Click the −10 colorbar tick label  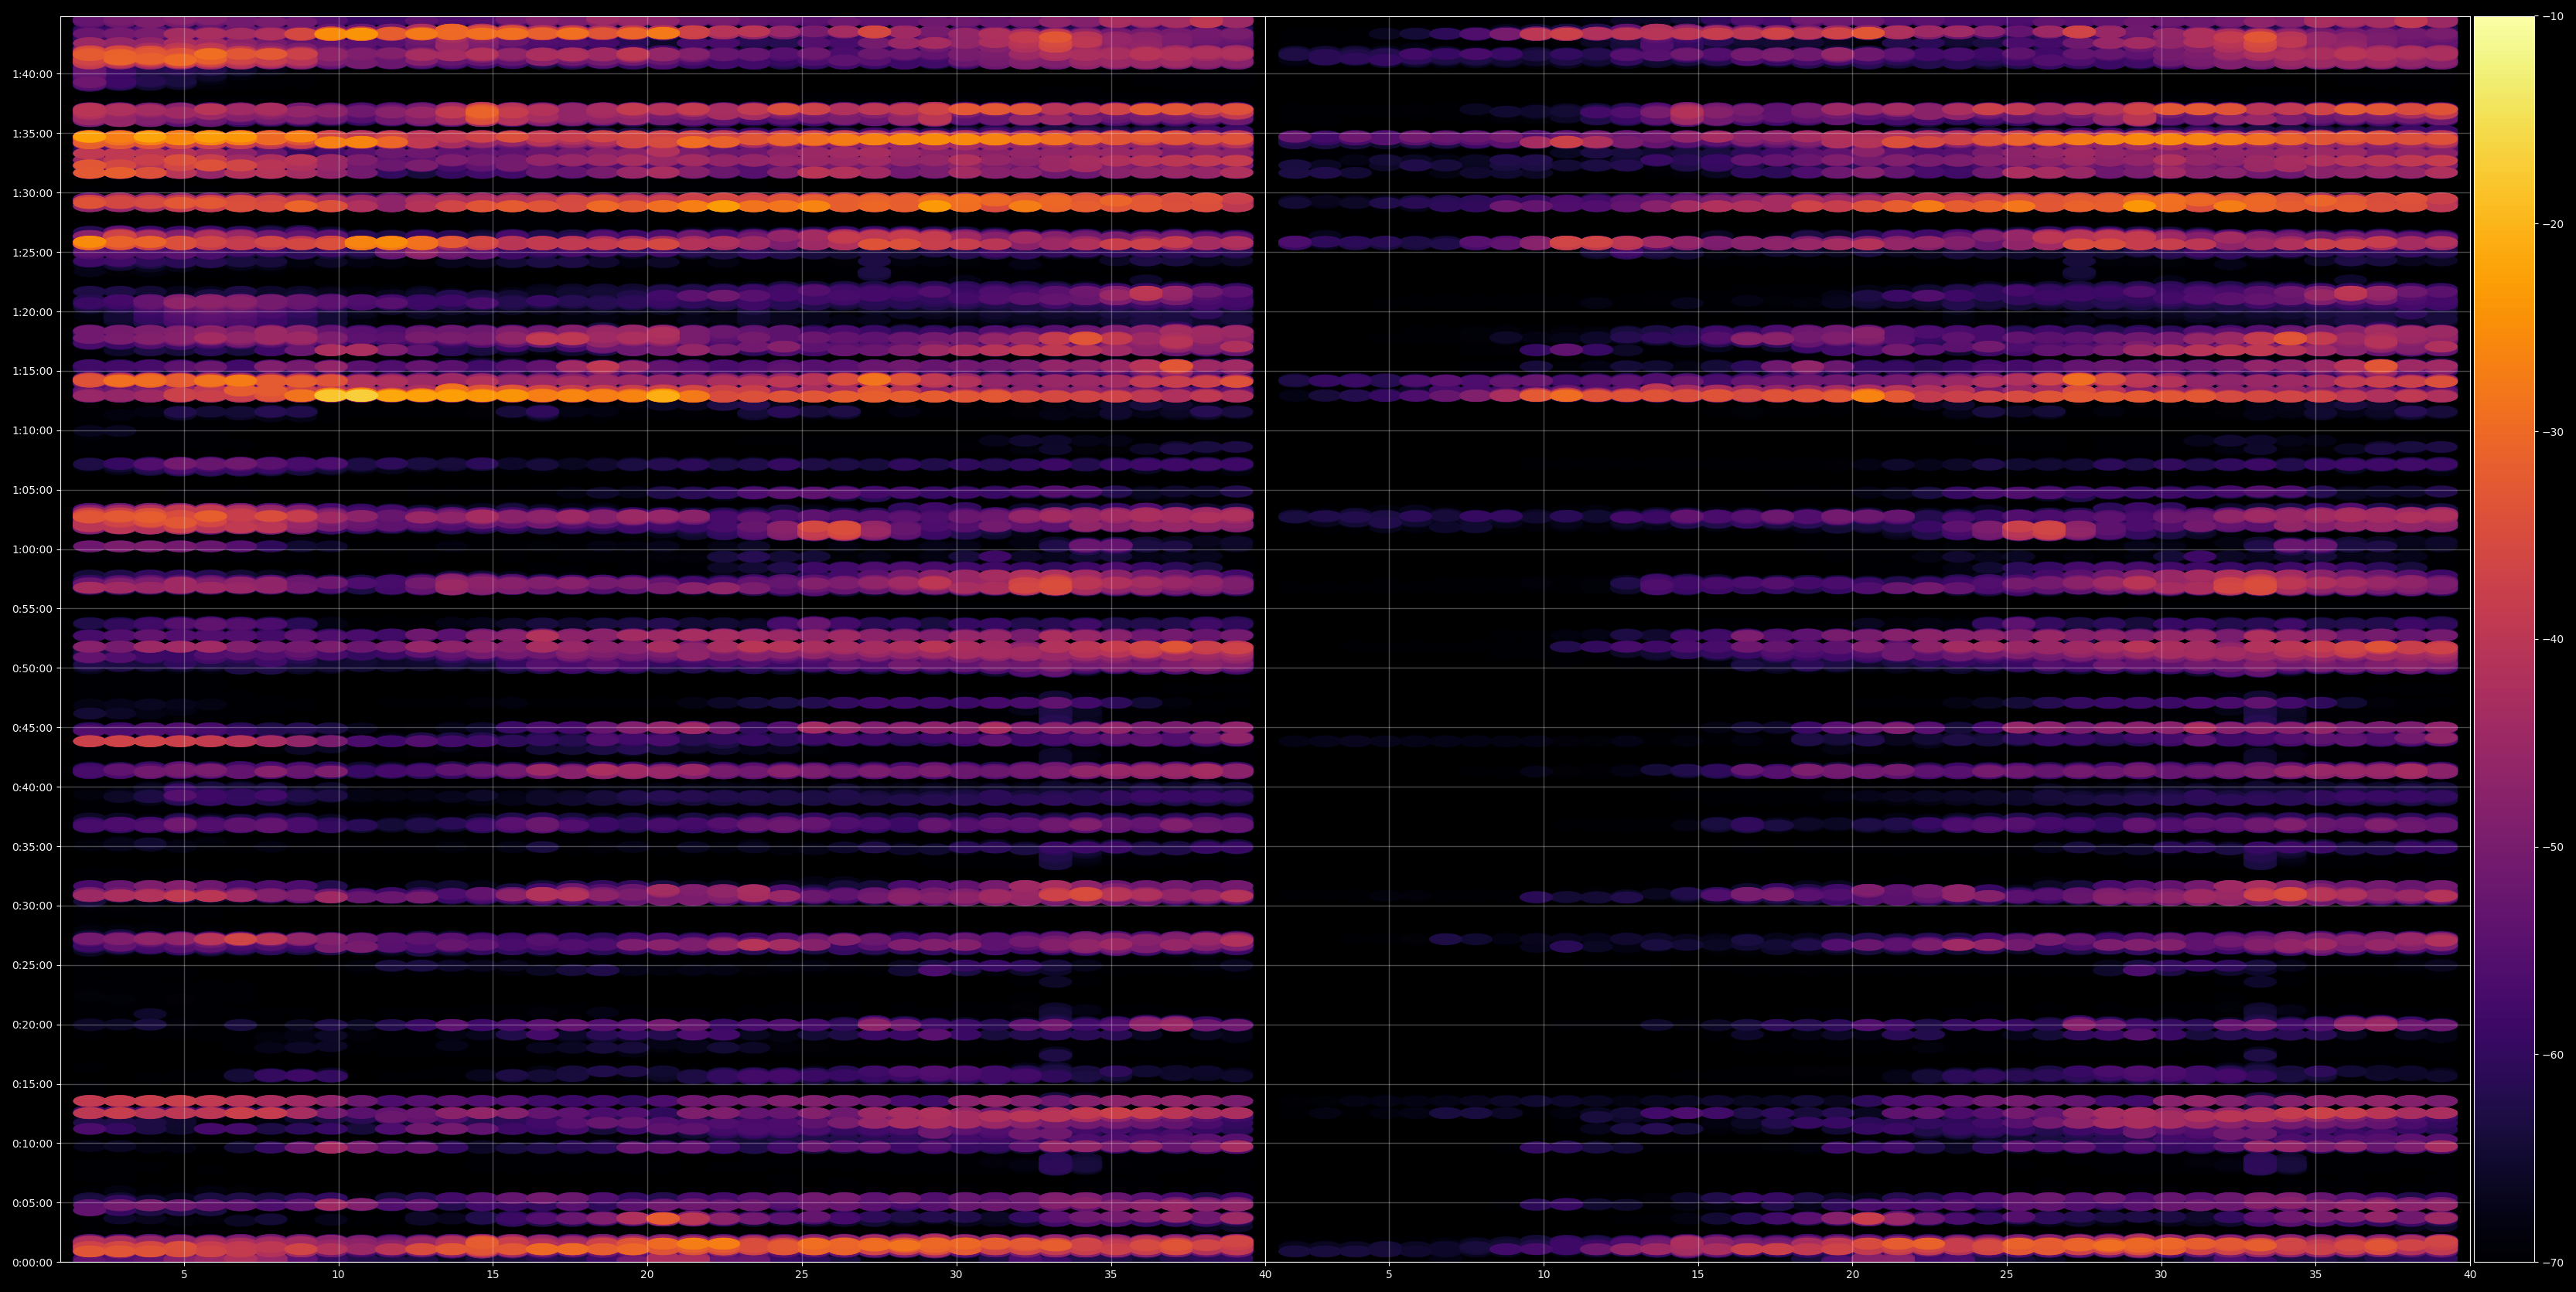[2553, 16]
